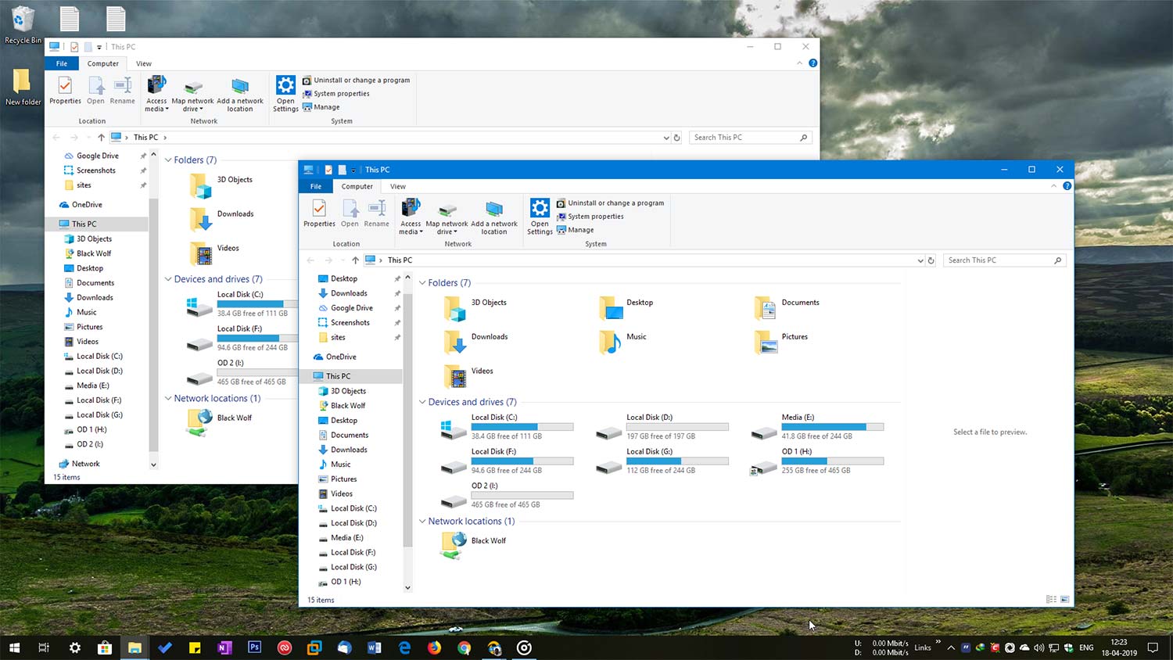Open OneDrive from the system tray cloud icon
Viewport: 1173px width, 660px height.
pyautogui.click(x=1024, y=647)
